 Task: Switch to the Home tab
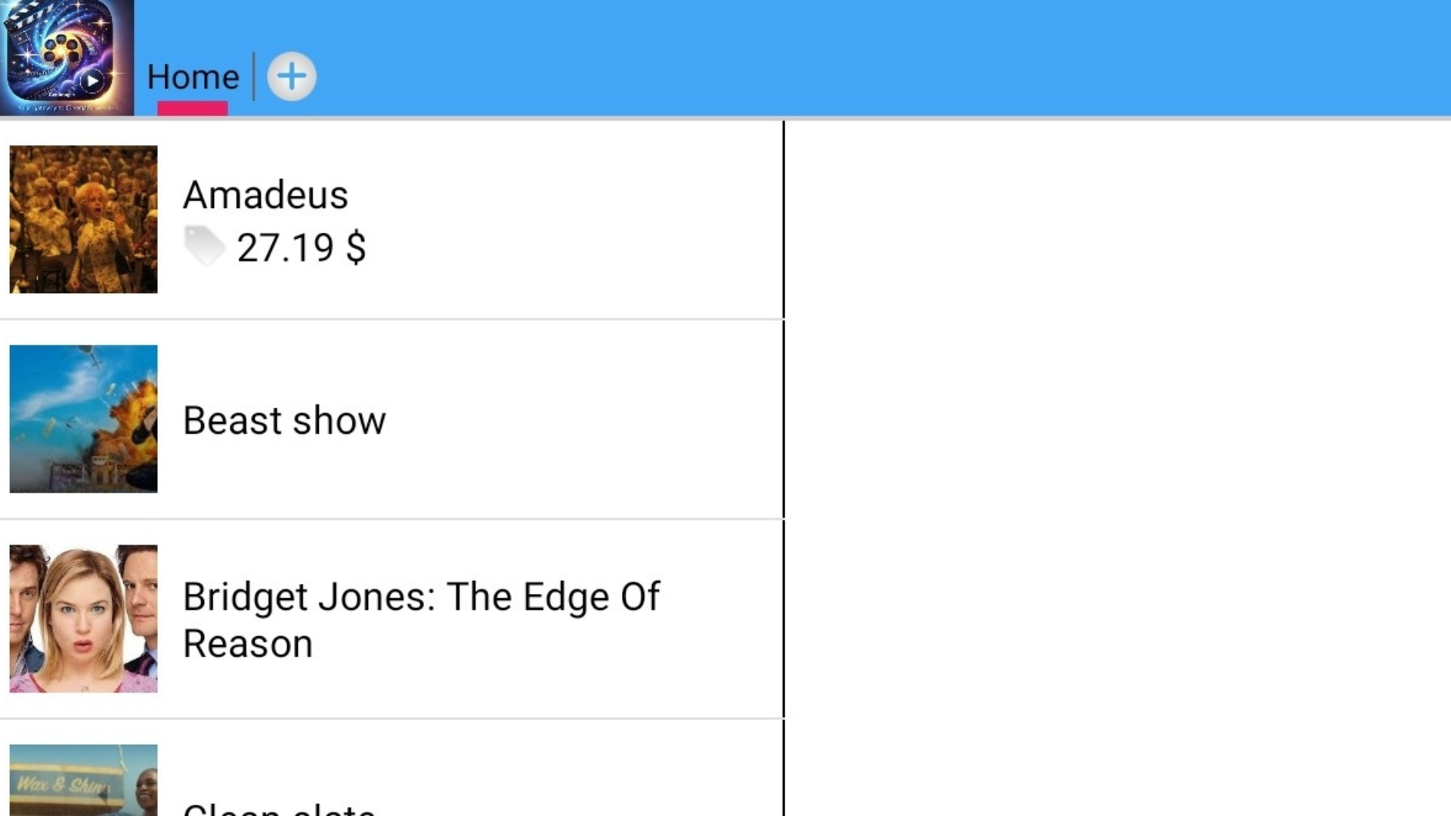tap(193, 77)
